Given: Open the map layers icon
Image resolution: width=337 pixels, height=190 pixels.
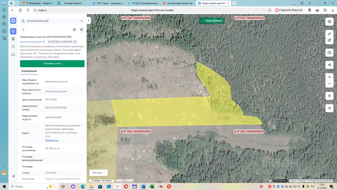Looking at the screenshot, I should point(329,21).
